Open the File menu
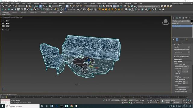This screenshot has height=108, width=193. 2,3
